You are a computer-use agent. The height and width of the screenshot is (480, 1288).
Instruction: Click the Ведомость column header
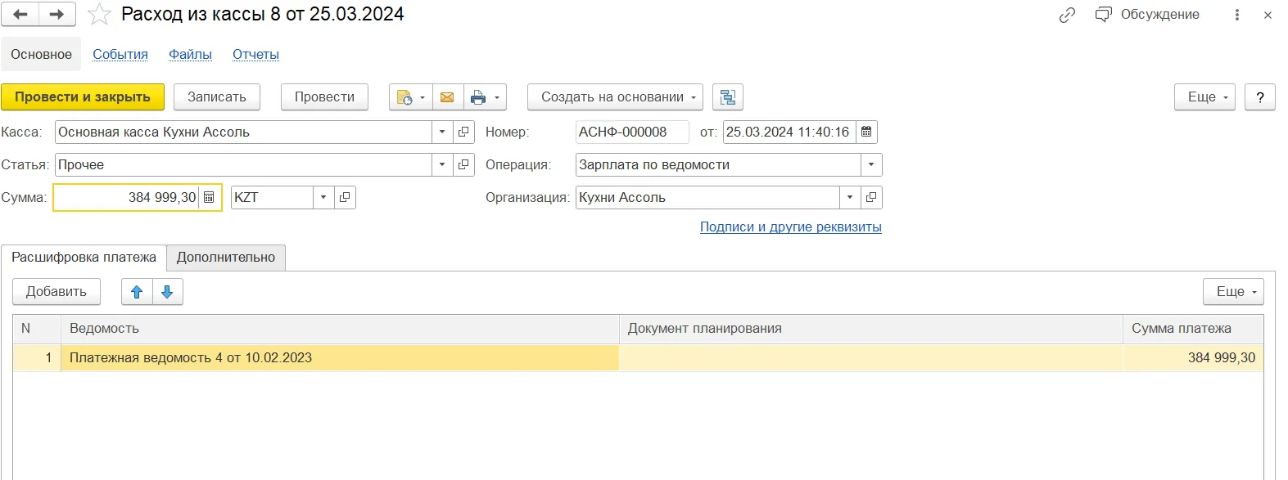pos(340,328)
